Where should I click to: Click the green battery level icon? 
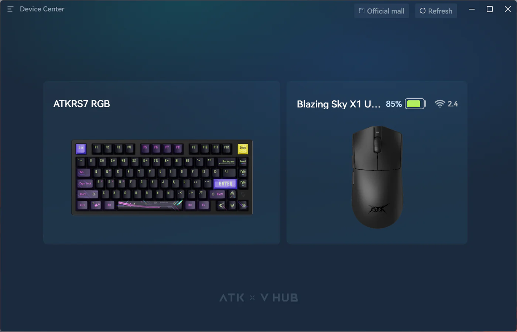(x=415, y=104)
